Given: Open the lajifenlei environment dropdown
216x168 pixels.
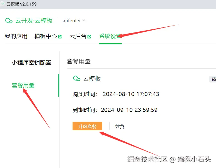Looking at the screenshot, I should coord(73,21).
